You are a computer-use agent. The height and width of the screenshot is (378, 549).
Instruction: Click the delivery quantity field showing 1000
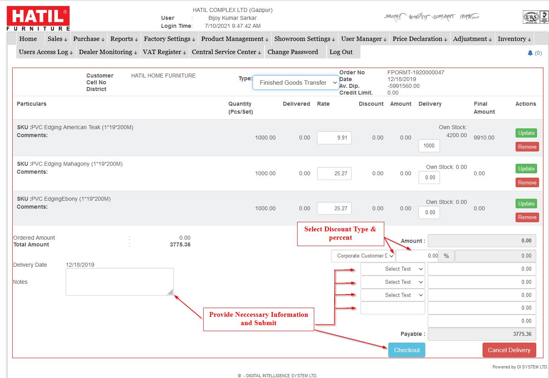point(429,146)
